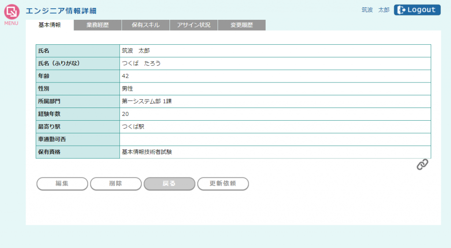Image resolution: width=451 pixels, height=248 pixels.
Task: Go back with the 戻る button
Action: (x=170, y=184)
